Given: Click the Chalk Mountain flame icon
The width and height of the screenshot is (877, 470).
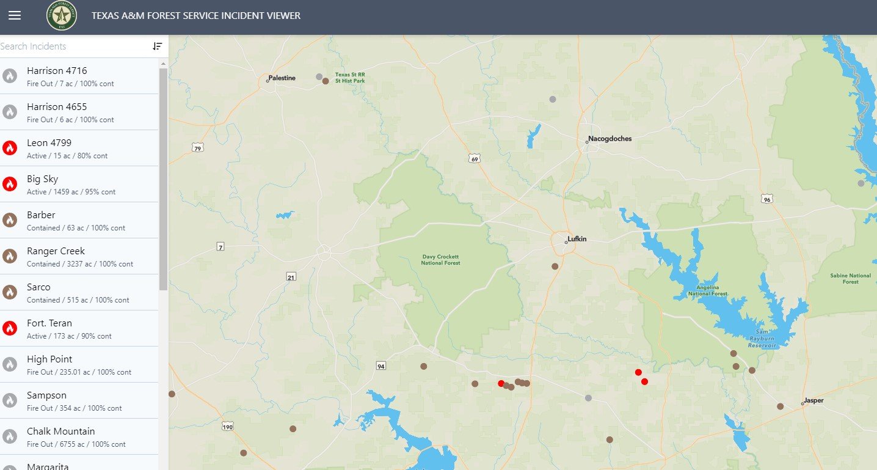Looking at the screenshot, I should click(9, 436).
